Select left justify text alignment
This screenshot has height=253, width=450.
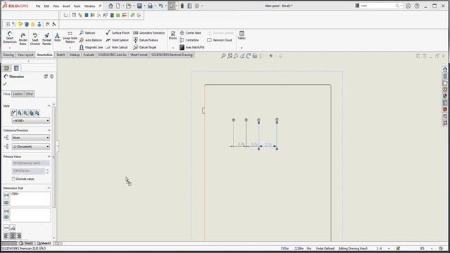pyautogui.click(x=6, y=236)
